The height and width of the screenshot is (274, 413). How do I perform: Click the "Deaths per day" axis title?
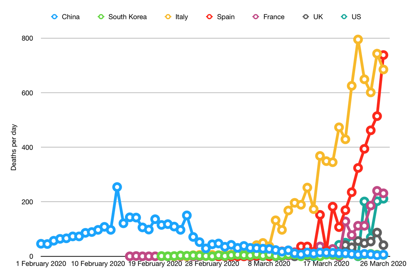click(x=13, y=147)
